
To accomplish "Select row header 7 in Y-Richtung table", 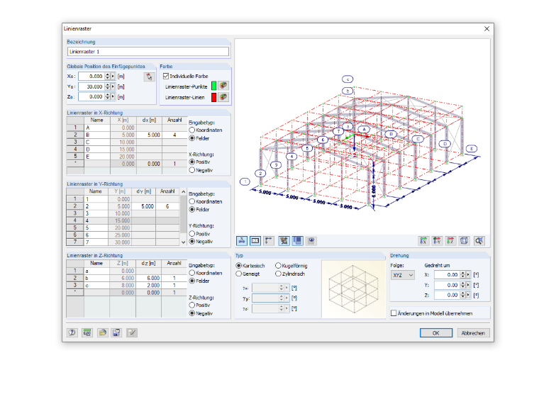I will point(75,242).
